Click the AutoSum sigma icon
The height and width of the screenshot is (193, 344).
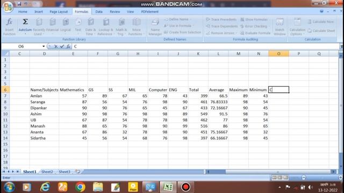tap(25, 22)
